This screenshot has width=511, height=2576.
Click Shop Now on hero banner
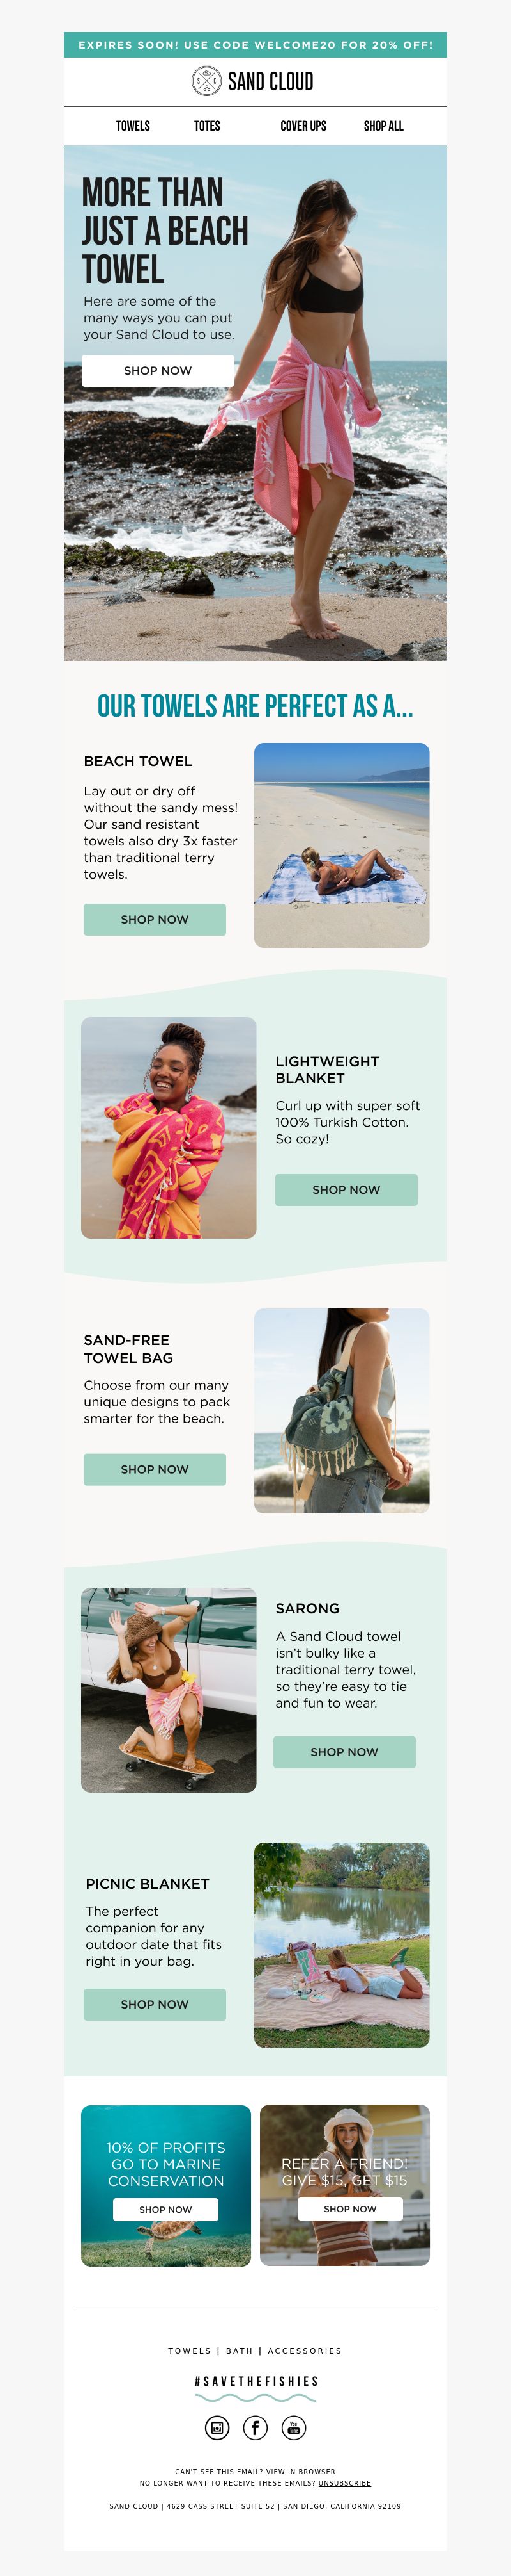pyautogui.click(x=158, y=370)
